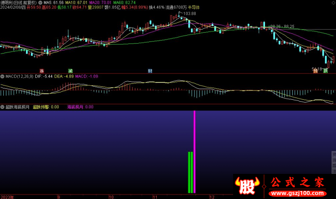Select the 2023年 marker on time axis
Image resolution: width=336 pixels, height=199 pixels.
(8, 196)
